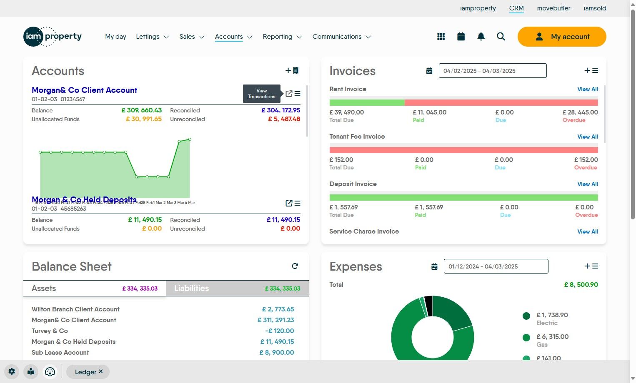
Task: Click View All for Service Charge Invoice
Action: click(x=588, y=231)
